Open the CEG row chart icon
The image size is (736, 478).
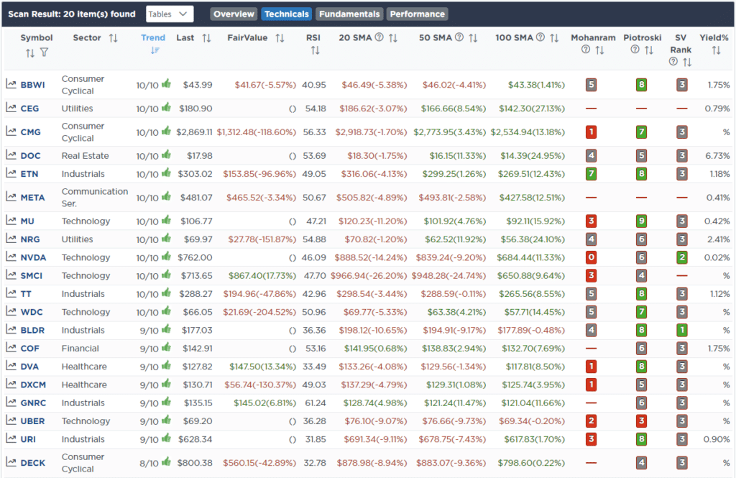coord(11,108)
